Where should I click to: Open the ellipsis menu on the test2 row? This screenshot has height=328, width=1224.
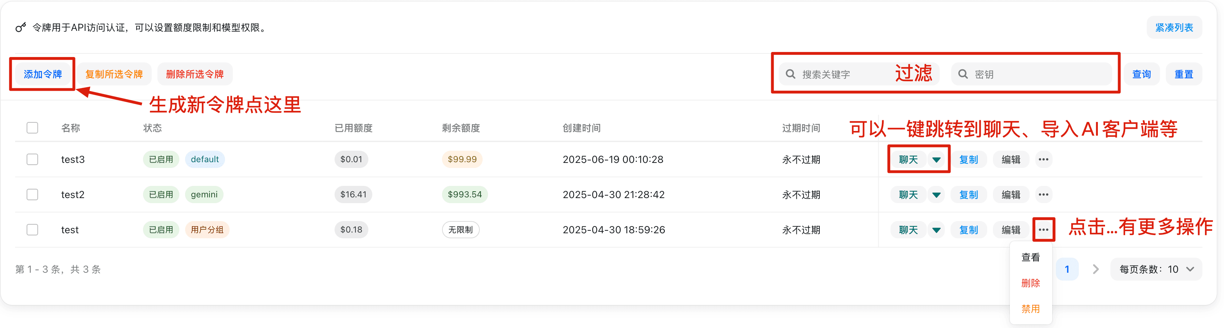pyautogui.click(x=1044, y=194)
